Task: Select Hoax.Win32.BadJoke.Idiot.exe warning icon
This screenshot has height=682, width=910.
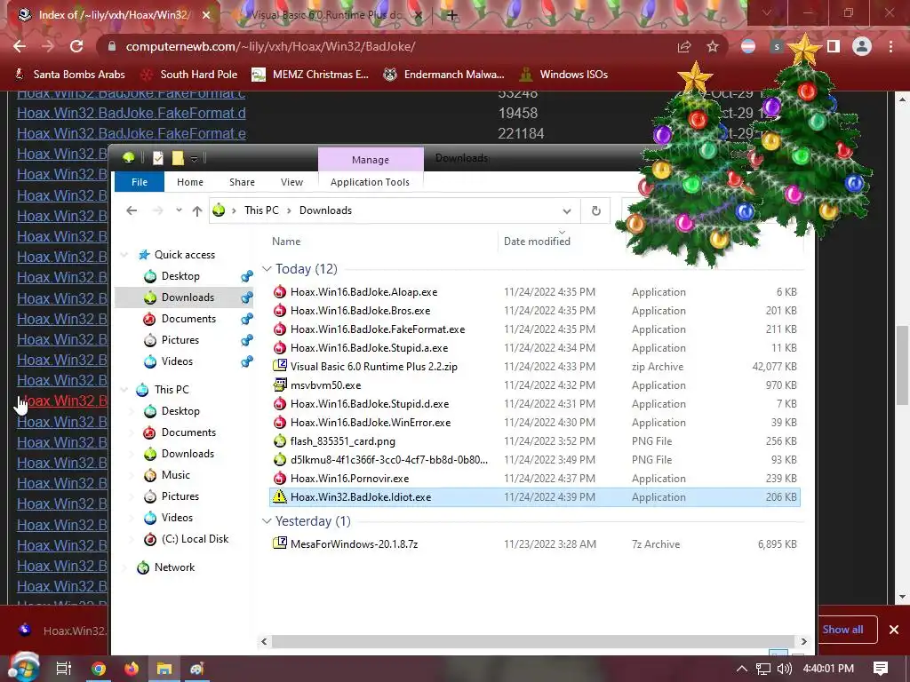Action: 280,496
